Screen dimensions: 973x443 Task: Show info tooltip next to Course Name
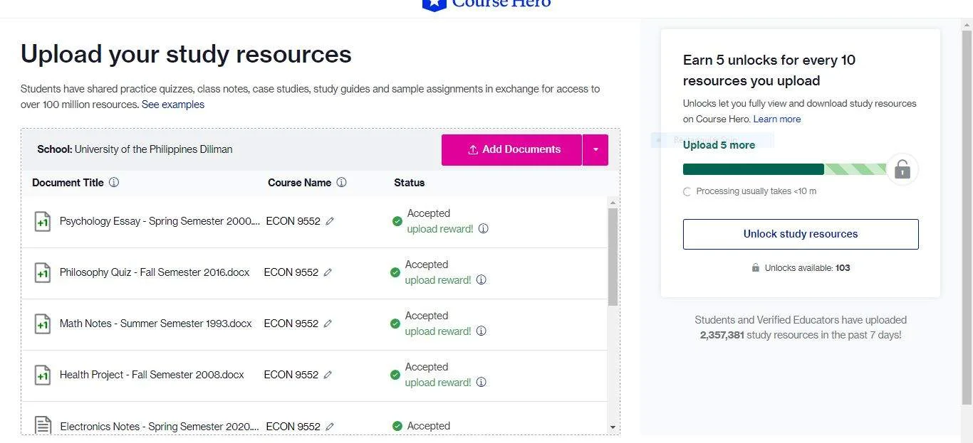pyautogui.click(x=341, y=183)
